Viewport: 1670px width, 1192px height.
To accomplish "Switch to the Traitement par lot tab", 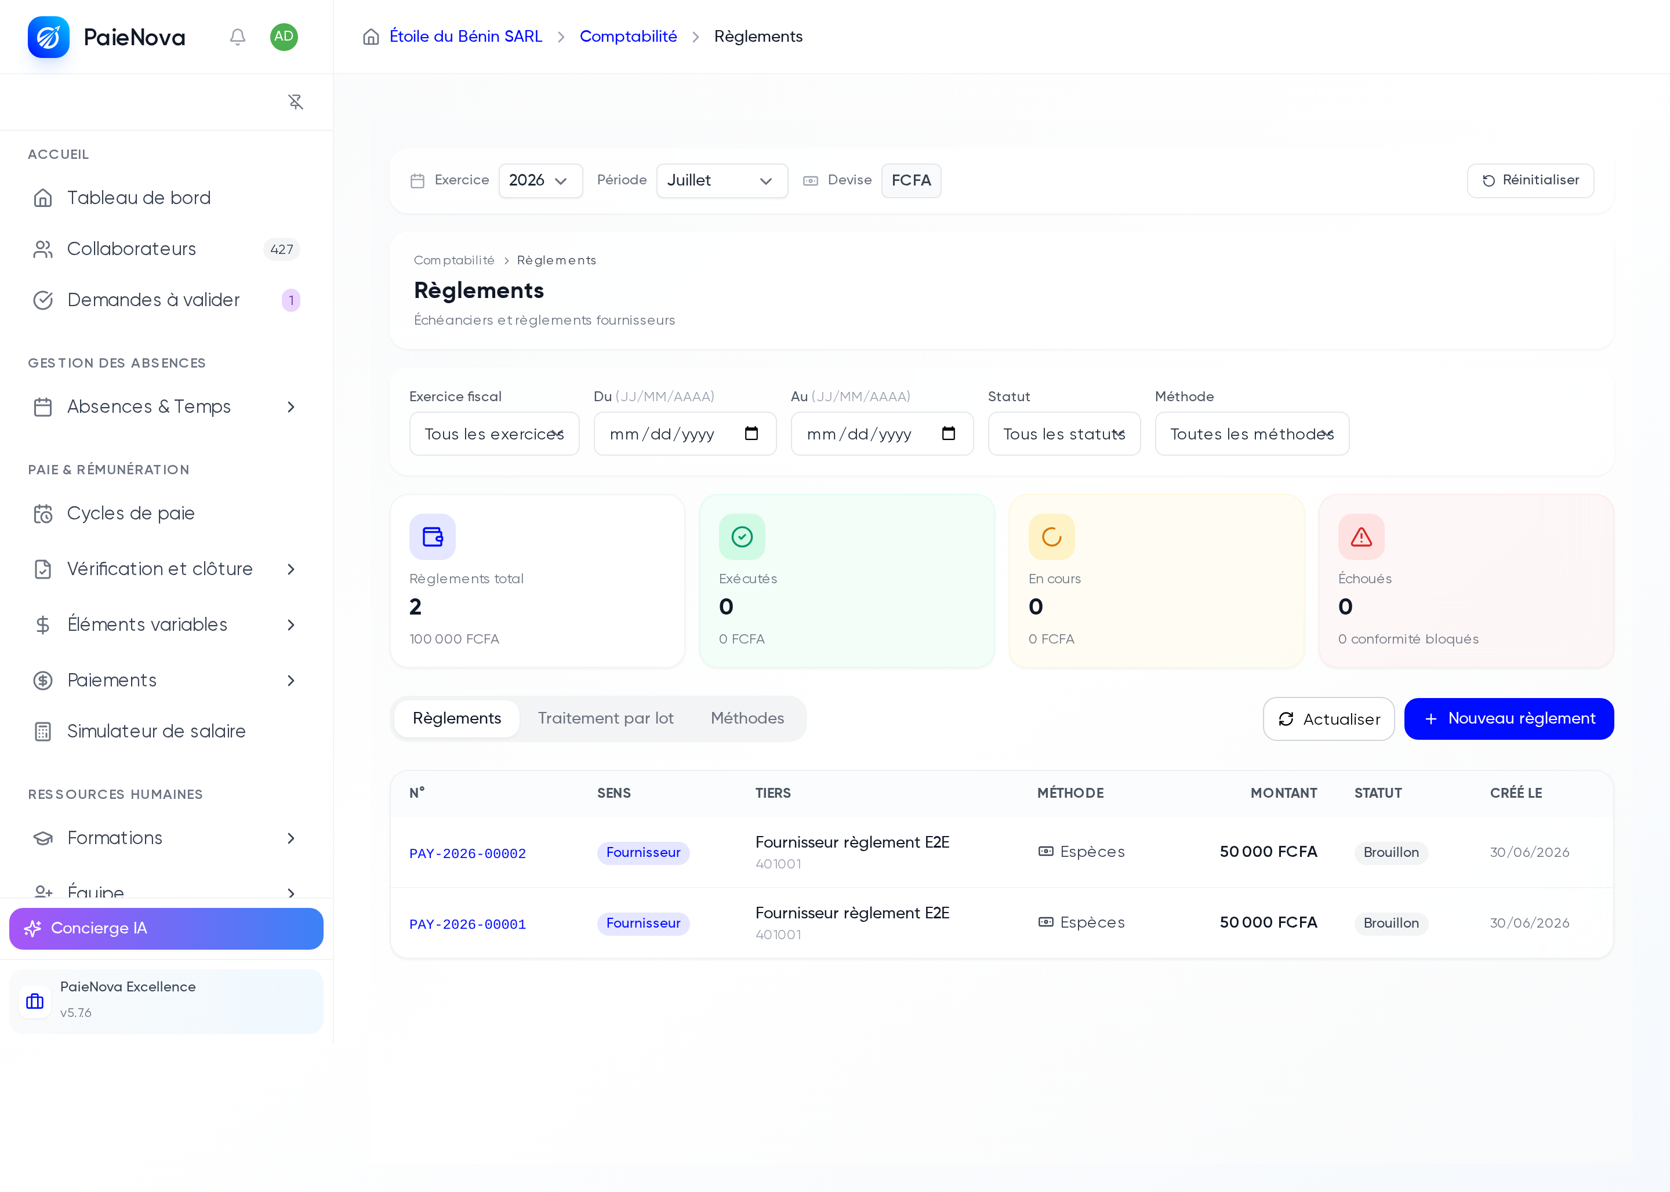I will click(605, 718).
